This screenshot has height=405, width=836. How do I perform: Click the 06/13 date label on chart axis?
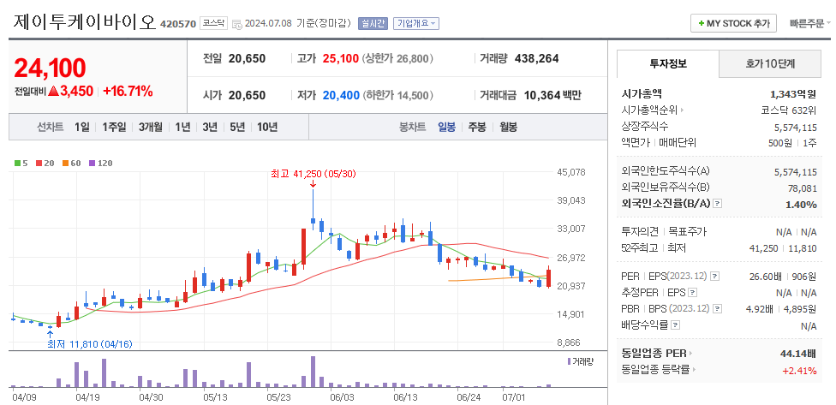(x=406, y=397)
